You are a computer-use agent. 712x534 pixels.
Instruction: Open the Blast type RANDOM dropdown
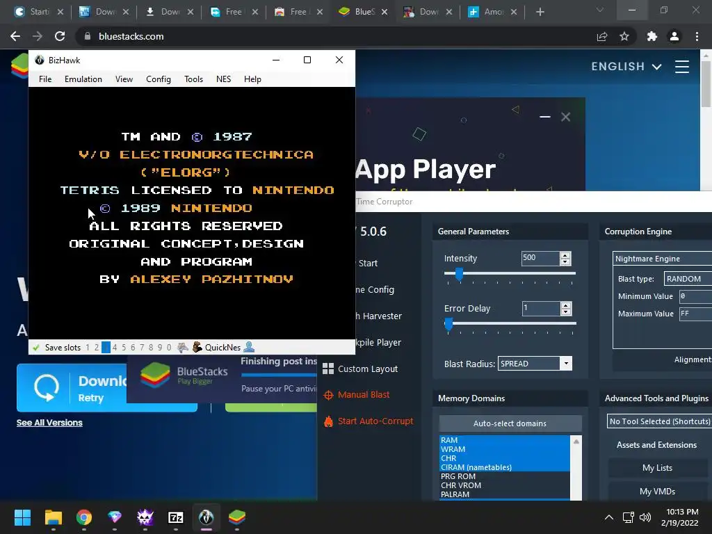tap(688, 279)
